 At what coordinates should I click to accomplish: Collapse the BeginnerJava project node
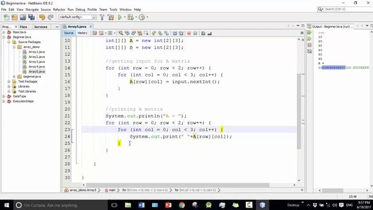coord(4,37)
